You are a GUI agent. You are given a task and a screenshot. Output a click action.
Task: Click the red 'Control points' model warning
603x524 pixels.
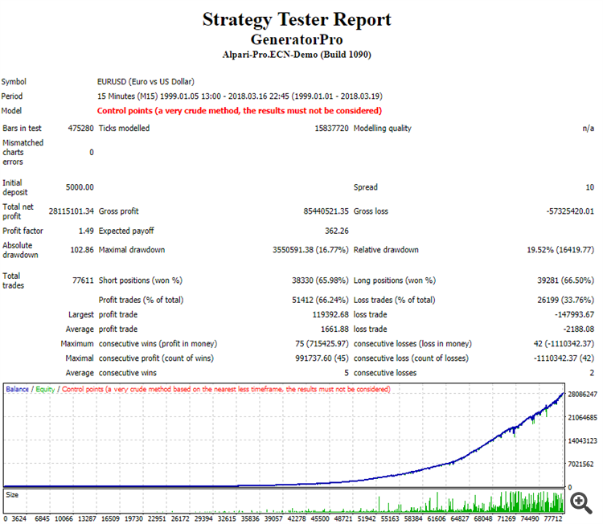[x=240, y=111]
